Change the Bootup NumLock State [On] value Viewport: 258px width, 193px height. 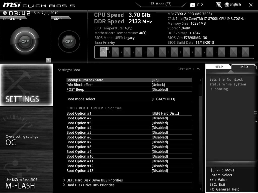(155, 80)
